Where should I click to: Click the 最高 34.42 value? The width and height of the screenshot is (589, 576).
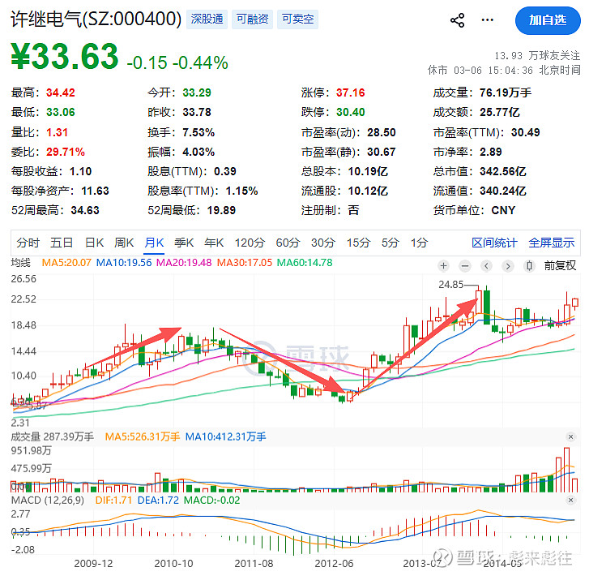click(61, 92)
